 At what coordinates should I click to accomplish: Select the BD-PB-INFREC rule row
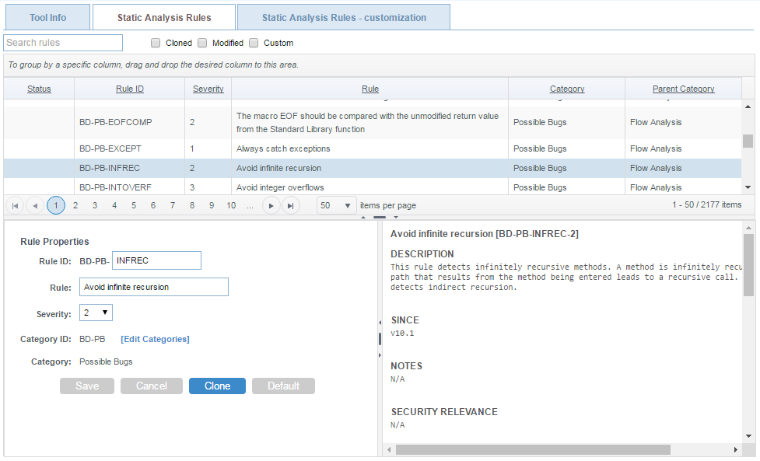pyautogui.click(x=373, y=168)
